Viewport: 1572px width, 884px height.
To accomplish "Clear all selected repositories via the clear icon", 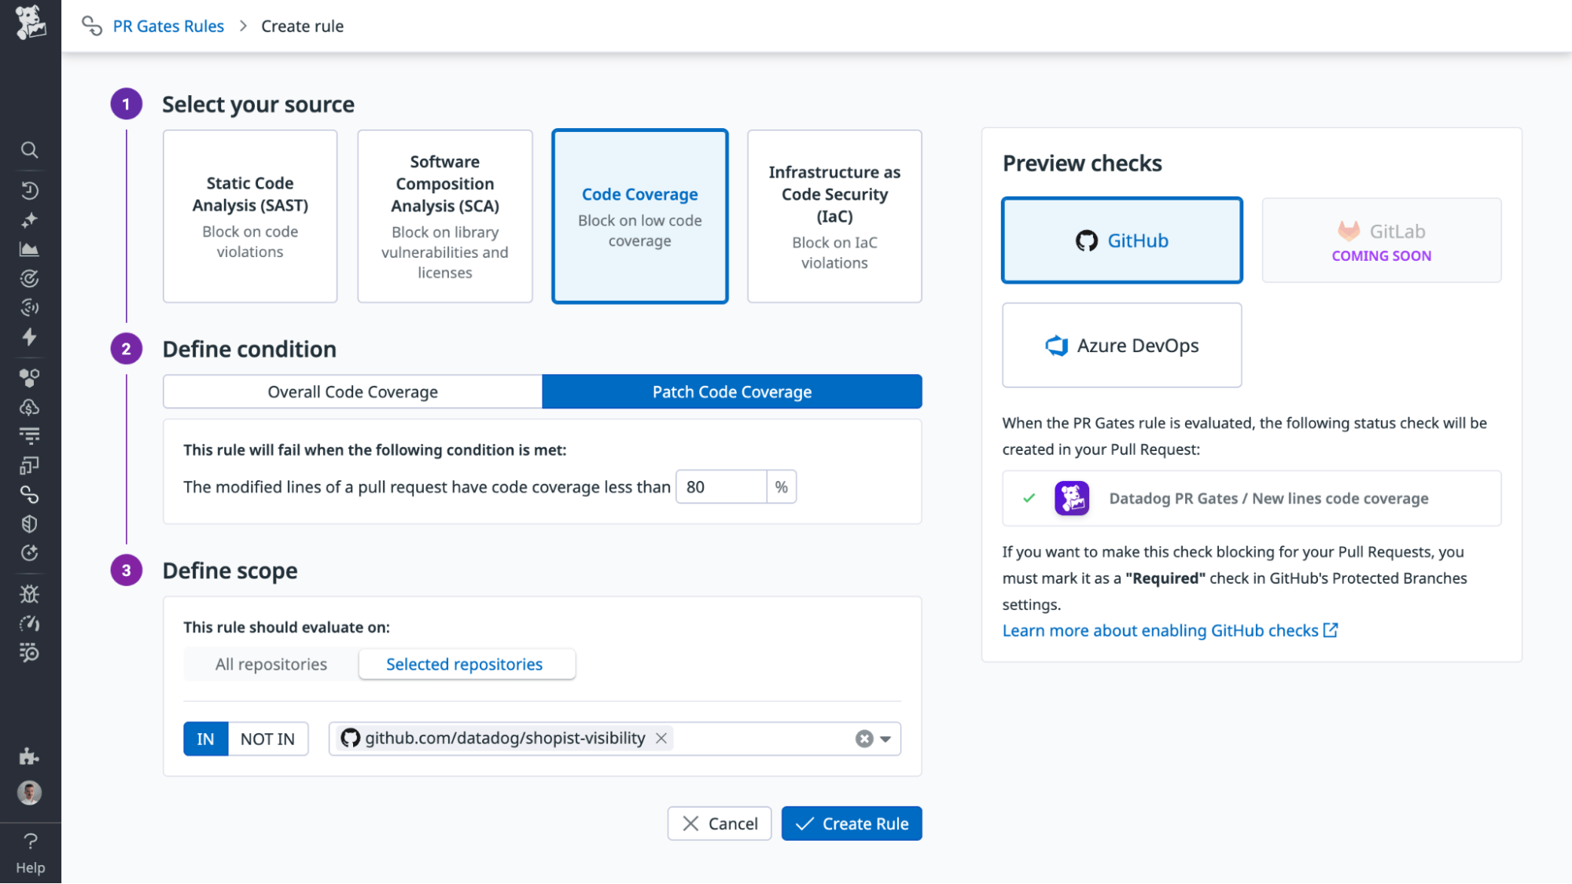I will (x=864, y=739).
